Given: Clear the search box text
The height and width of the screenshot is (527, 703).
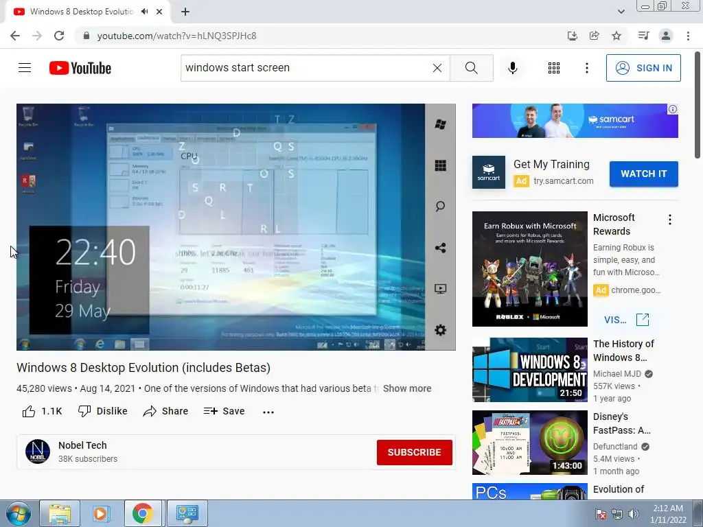Looking at the screenshot, I should click(437, 68).
